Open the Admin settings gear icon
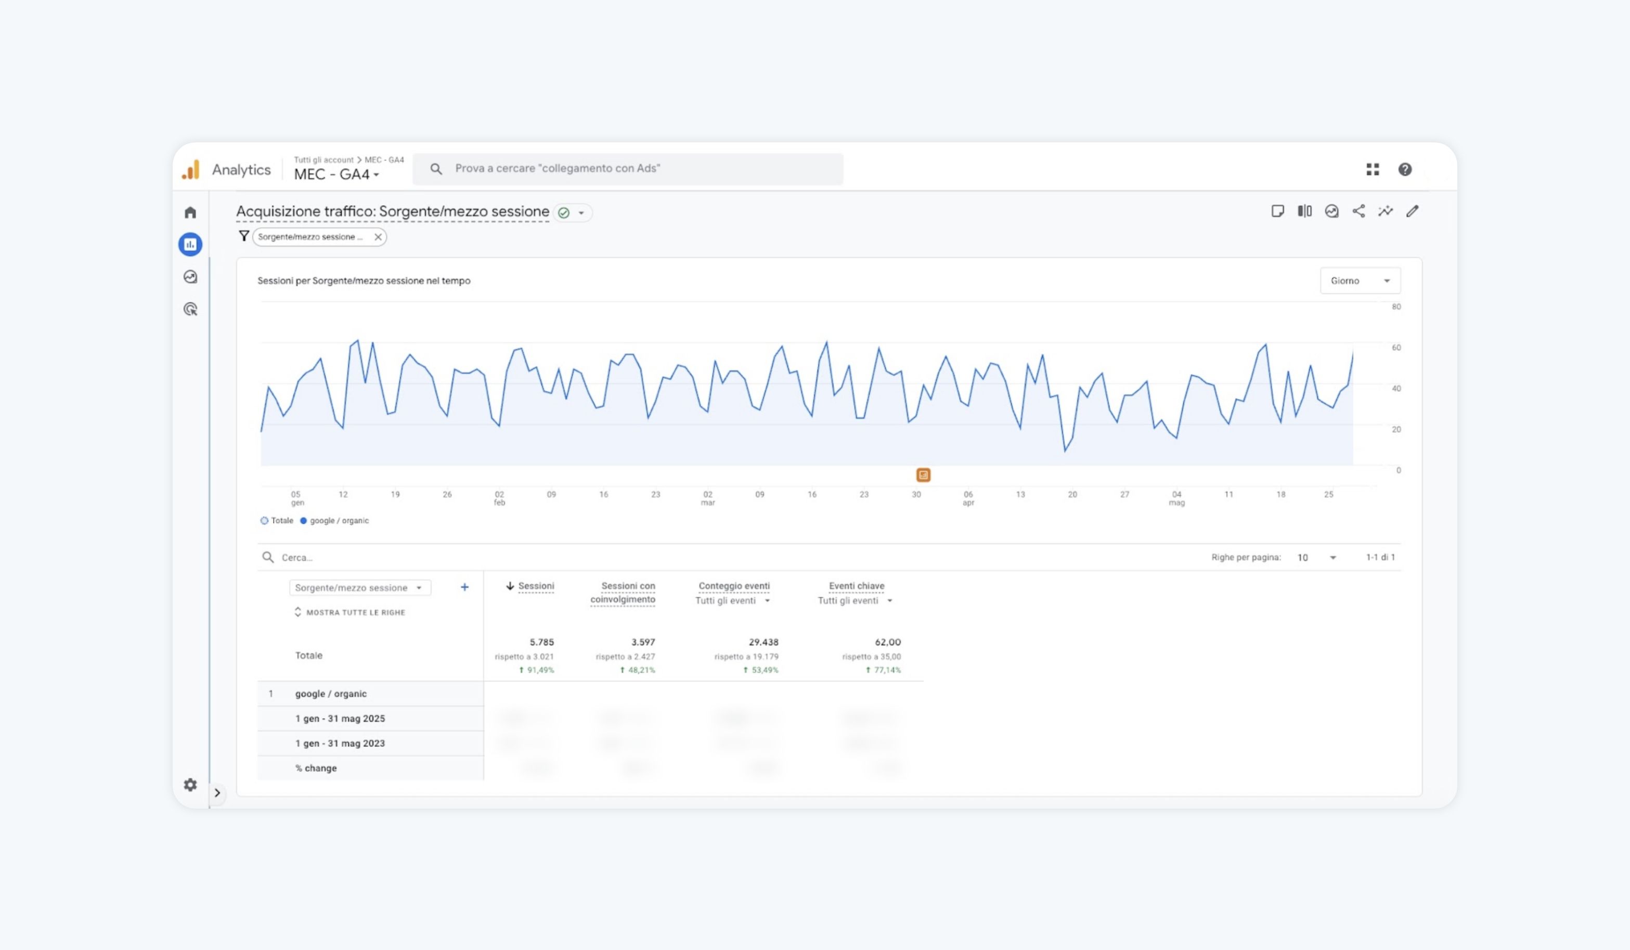 pyautogui.click(x=190, y=785)
